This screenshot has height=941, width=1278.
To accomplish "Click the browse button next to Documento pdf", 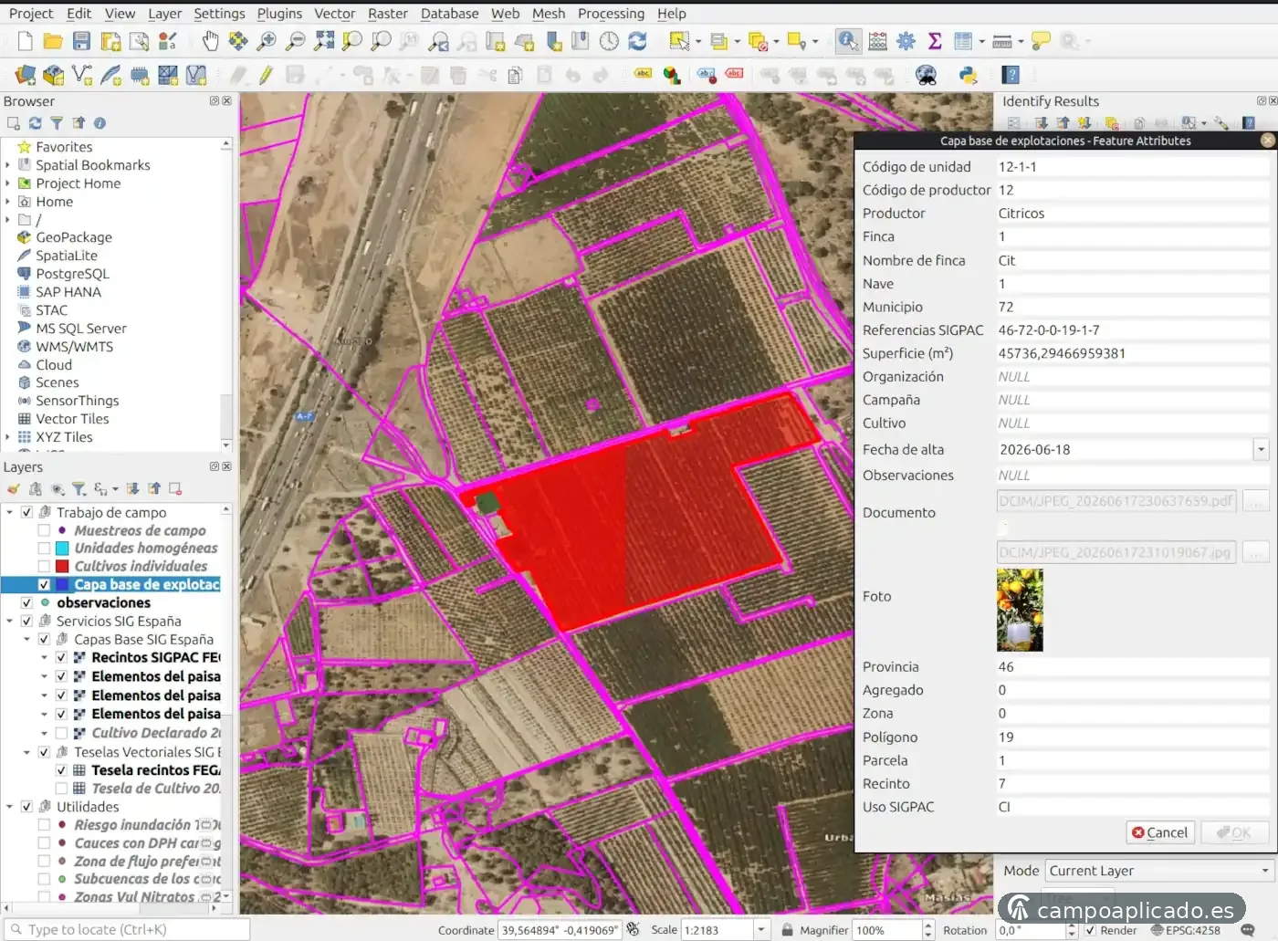I will click(1256, 501).
